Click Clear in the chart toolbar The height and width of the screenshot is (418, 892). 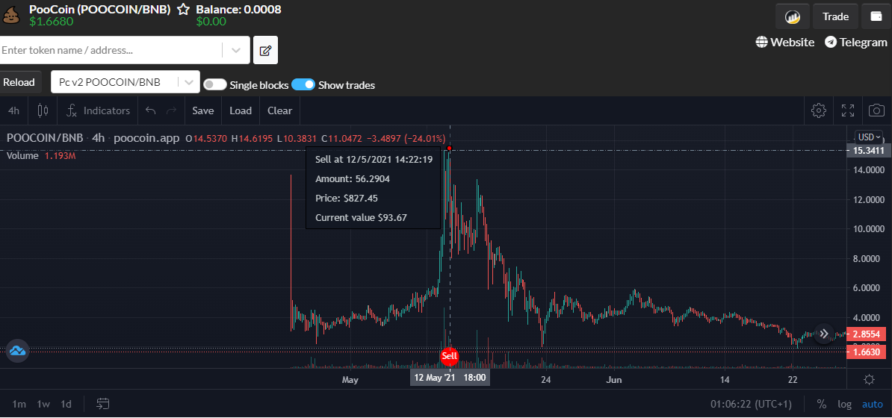pos(280,111)
